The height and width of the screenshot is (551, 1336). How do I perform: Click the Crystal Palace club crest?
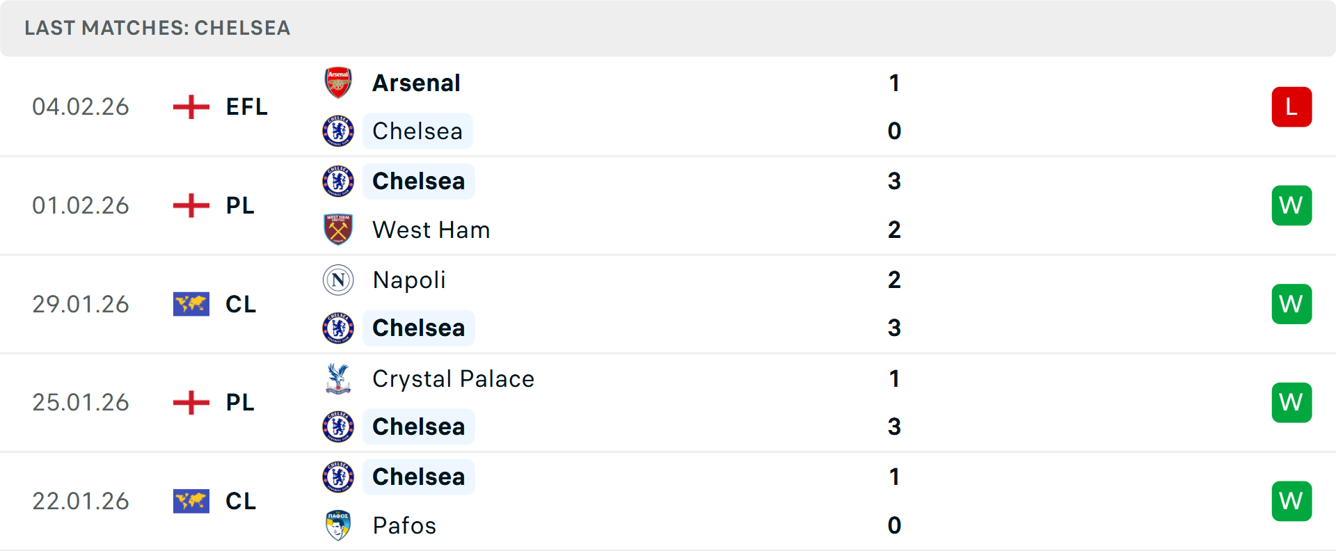[338, 378]
